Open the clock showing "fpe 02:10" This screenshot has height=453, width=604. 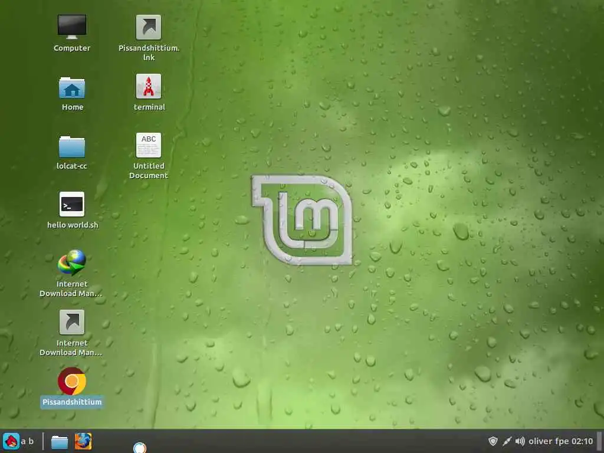point(575,441)
